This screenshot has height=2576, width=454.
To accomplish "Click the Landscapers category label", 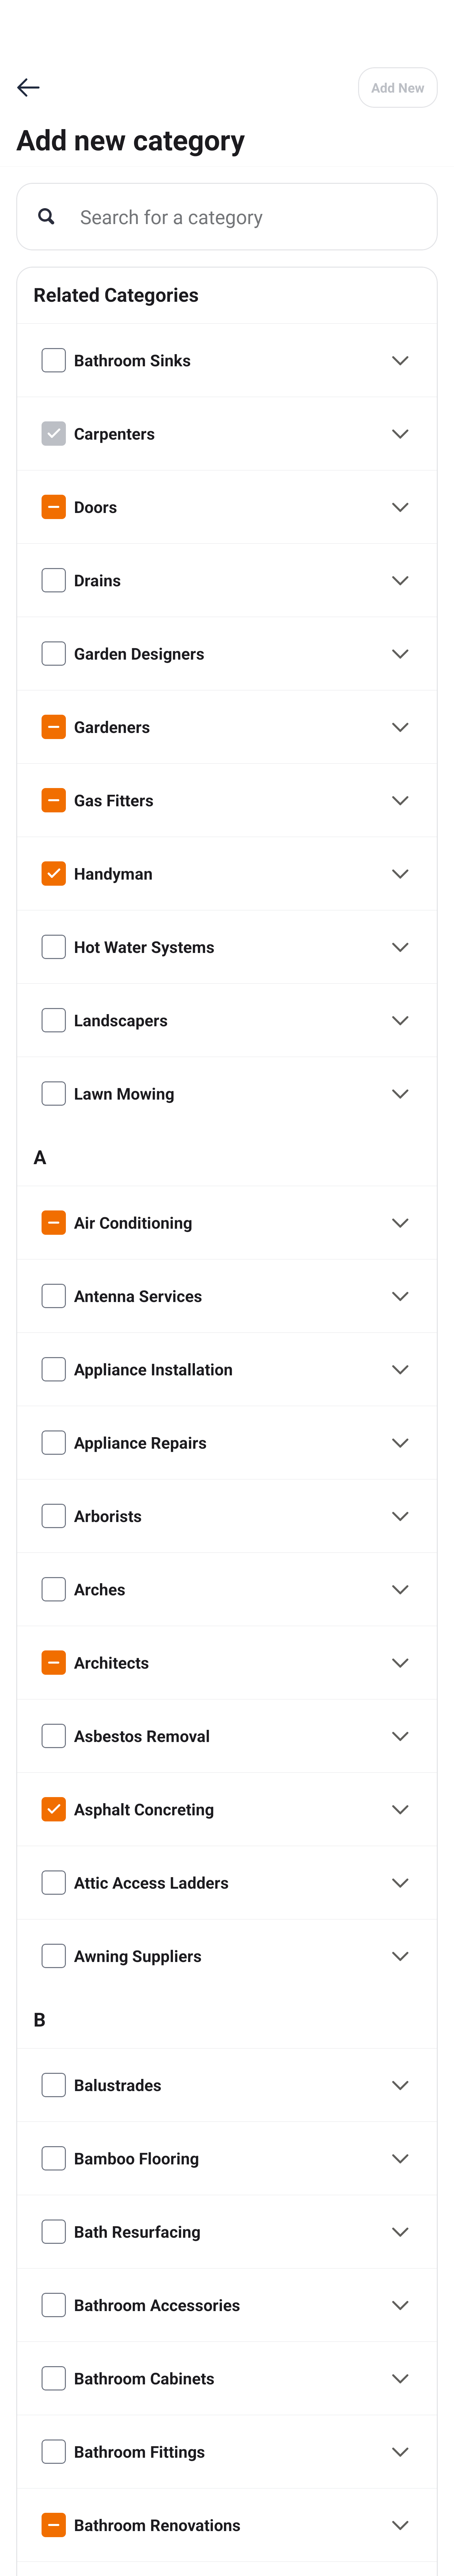I will [120, 1020].
